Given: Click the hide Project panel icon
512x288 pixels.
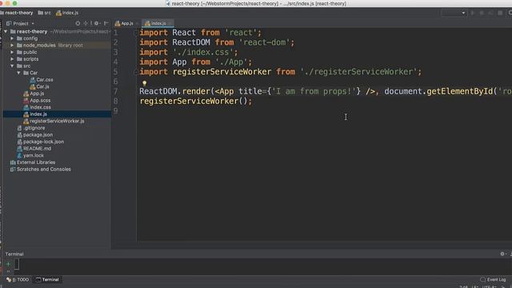Looking at the screenshot, I should [106, 23].
